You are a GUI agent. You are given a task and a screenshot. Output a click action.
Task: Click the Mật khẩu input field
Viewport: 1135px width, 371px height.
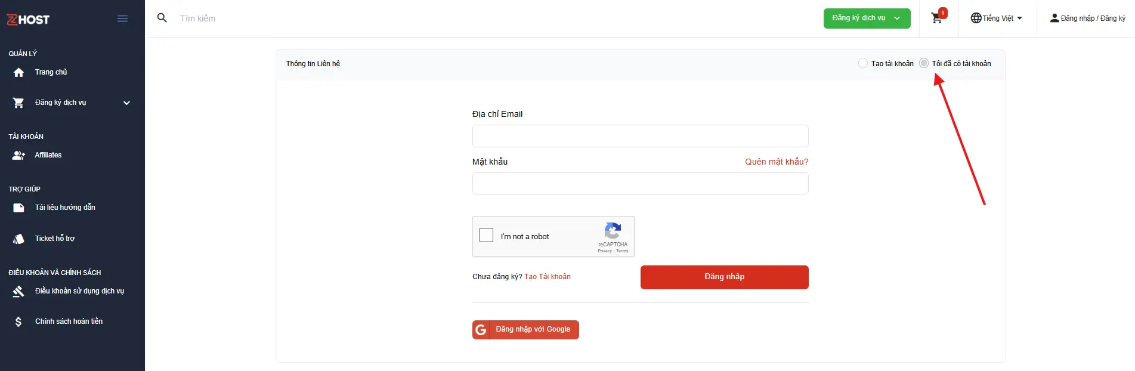[x=640, y=184]
